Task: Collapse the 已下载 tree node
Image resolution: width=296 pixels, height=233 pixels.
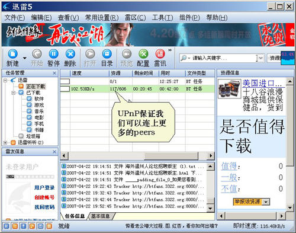Action: coord(14,92)
